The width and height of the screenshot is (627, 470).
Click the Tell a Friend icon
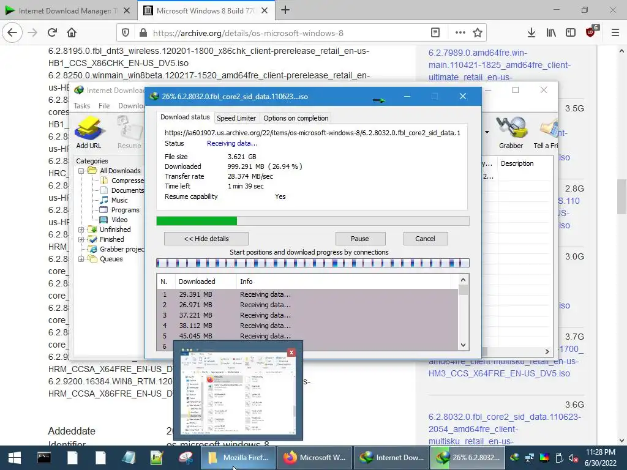(x=546, y=132)
